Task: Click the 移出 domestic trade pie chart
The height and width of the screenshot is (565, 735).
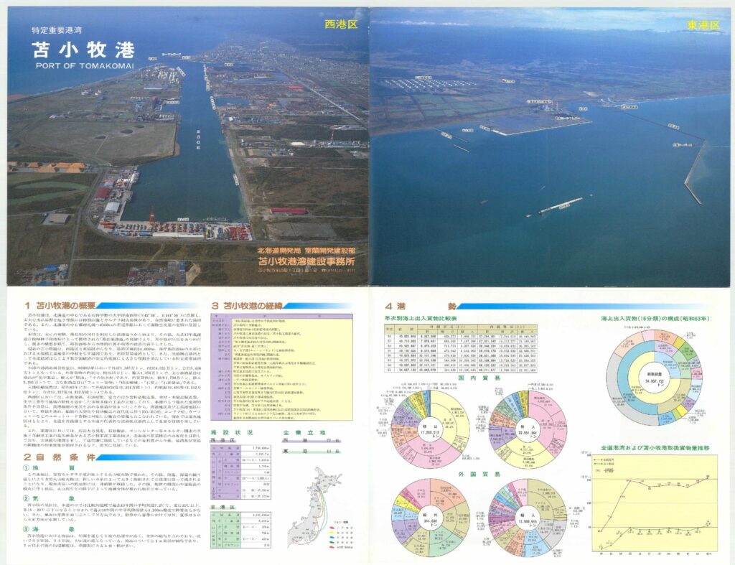Action: pos(429,429)
